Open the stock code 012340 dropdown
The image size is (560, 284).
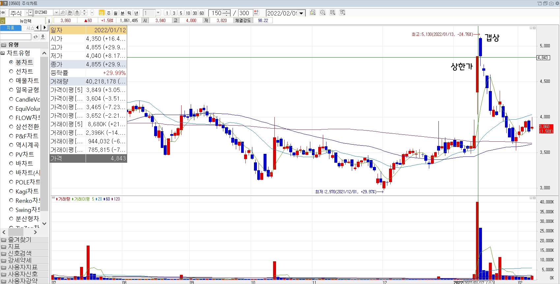(x=56, y=12)
